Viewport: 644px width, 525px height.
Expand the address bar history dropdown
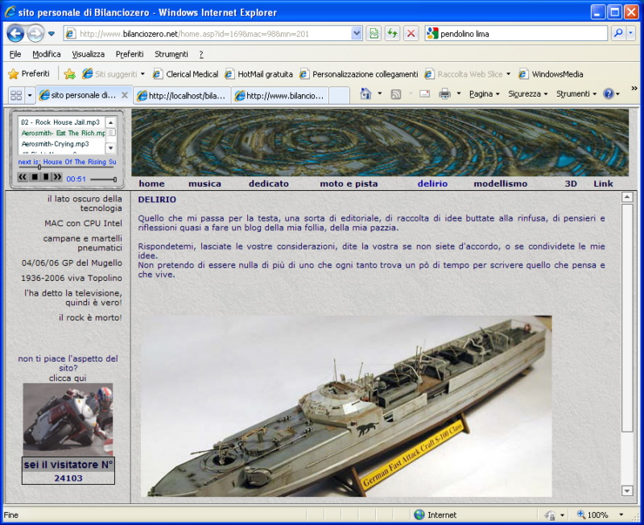pos(357,34)
